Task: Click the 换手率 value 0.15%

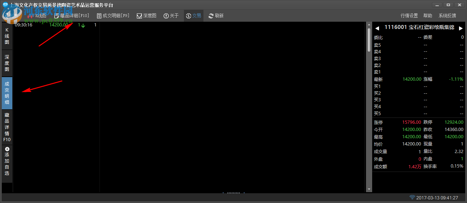Action: tap(457, 166)
